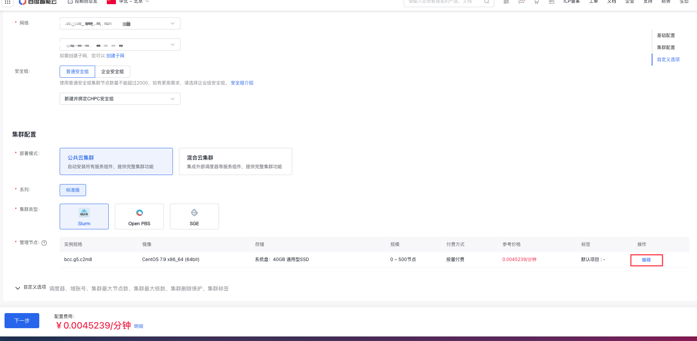Open ICP备案 menu item
This screenshot has height=341, width=697.
click(x=572, y=2)
